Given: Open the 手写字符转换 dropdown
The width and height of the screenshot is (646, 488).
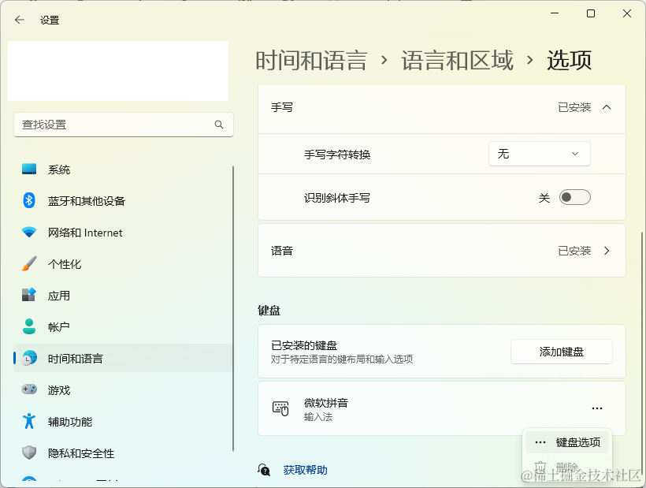Looking at the screenshot, I should point(539,154).
